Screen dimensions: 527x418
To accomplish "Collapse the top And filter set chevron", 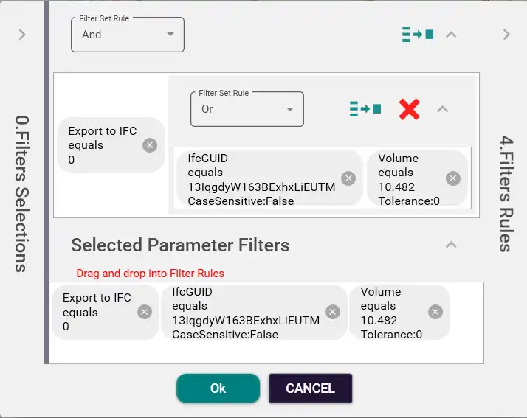I will tap(451, 35).
